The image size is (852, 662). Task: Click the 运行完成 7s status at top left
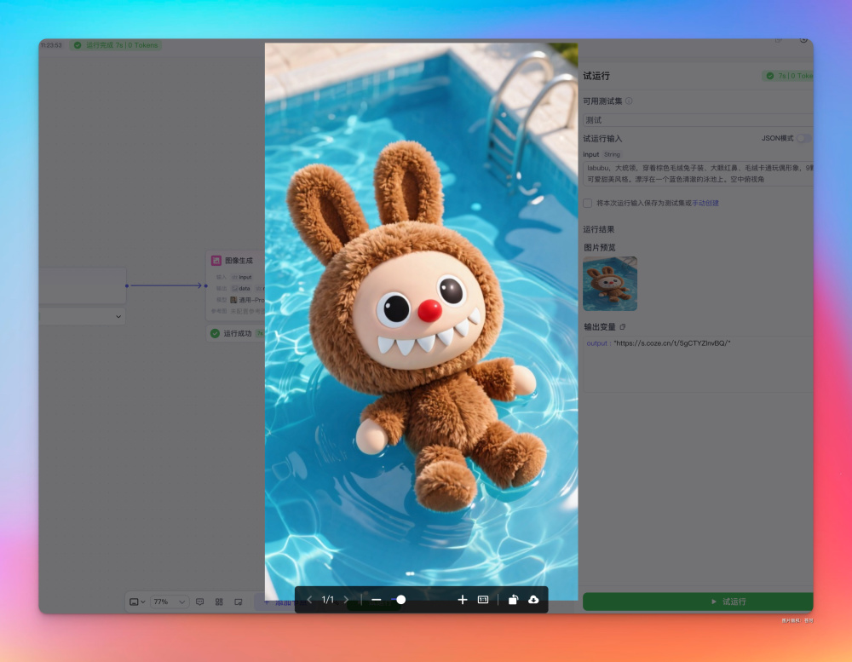tap(116, 45)
